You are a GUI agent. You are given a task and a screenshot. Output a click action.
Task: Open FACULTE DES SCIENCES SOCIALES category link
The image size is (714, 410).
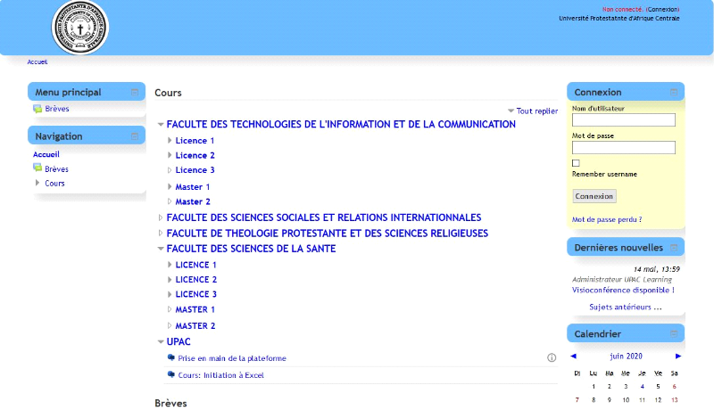[x=324, y=217]
